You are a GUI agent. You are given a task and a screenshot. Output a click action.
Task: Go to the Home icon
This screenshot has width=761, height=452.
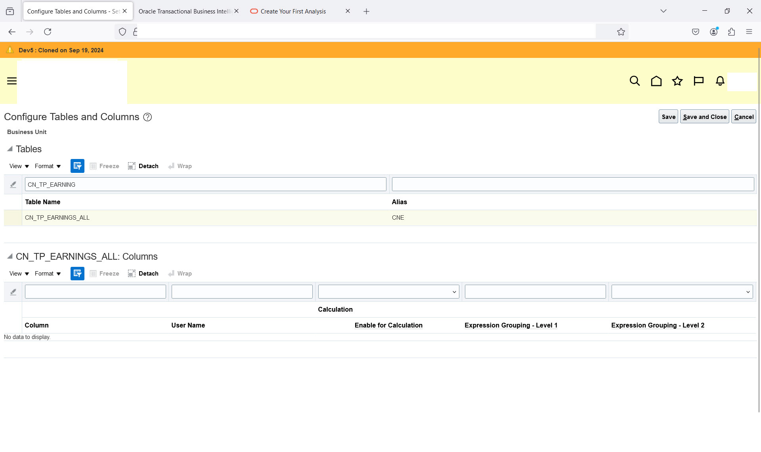pyautogui.click(x=656, y=81)
